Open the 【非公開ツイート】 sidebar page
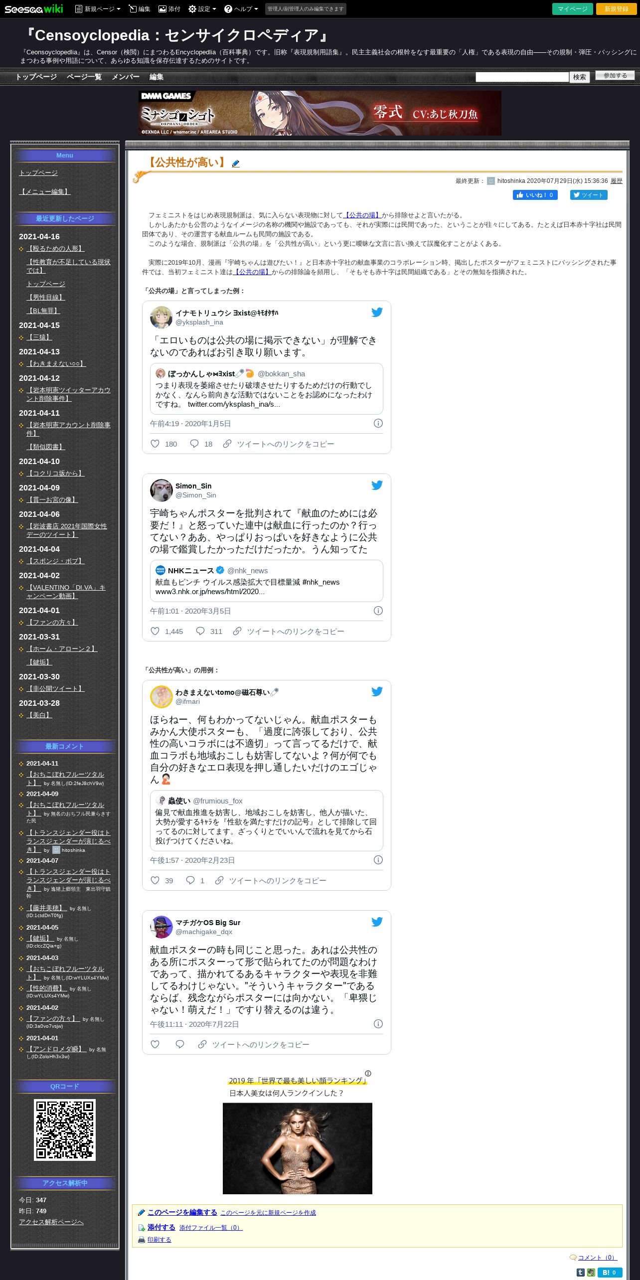640x1280 pixels. pos(55,688)
